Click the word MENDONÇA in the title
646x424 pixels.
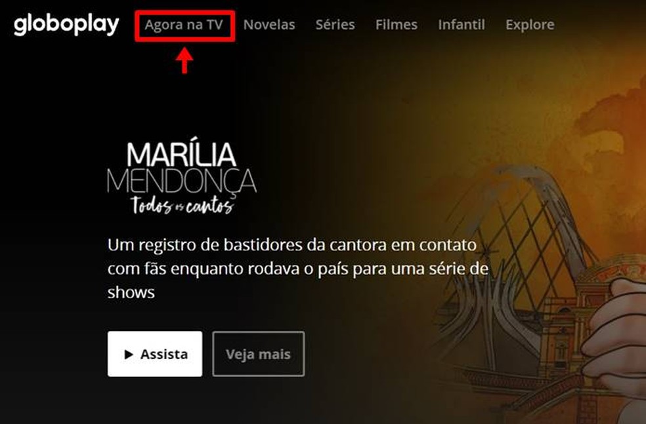click(x=182, y=180)
